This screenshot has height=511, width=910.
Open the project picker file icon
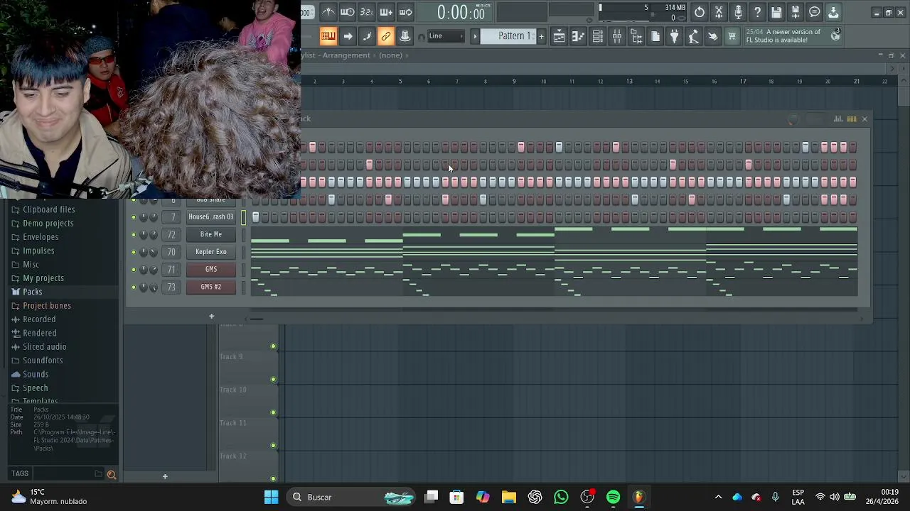[655, 36]
